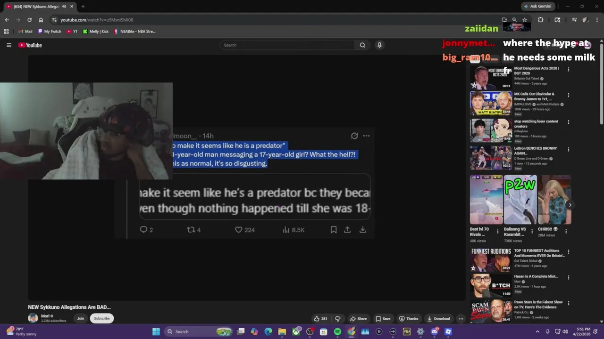Viewport: 604px width, 339px height.
Task: Open TOP 10 FUNNIEST Auditions video
Action: pos(491,260)
